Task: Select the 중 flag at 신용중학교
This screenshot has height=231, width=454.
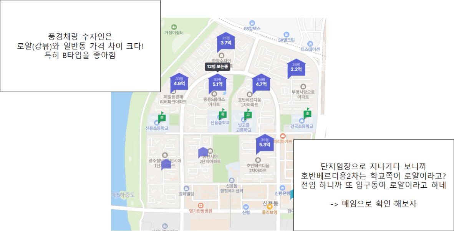Action: pyautogui.click(x=223, y=114)
